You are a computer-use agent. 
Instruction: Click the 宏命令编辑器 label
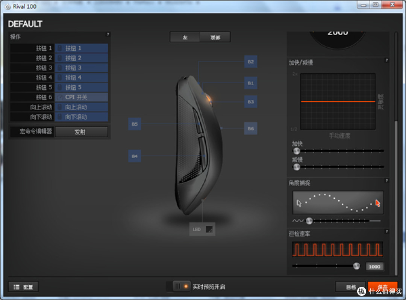click(36, 131)
